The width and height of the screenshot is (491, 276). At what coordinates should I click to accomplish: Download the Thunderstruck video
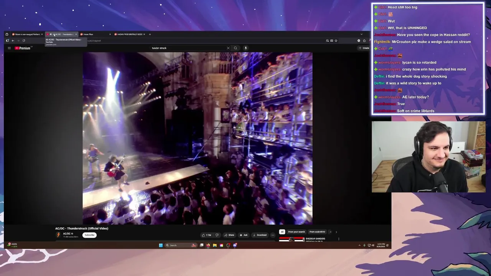[260, 235]
